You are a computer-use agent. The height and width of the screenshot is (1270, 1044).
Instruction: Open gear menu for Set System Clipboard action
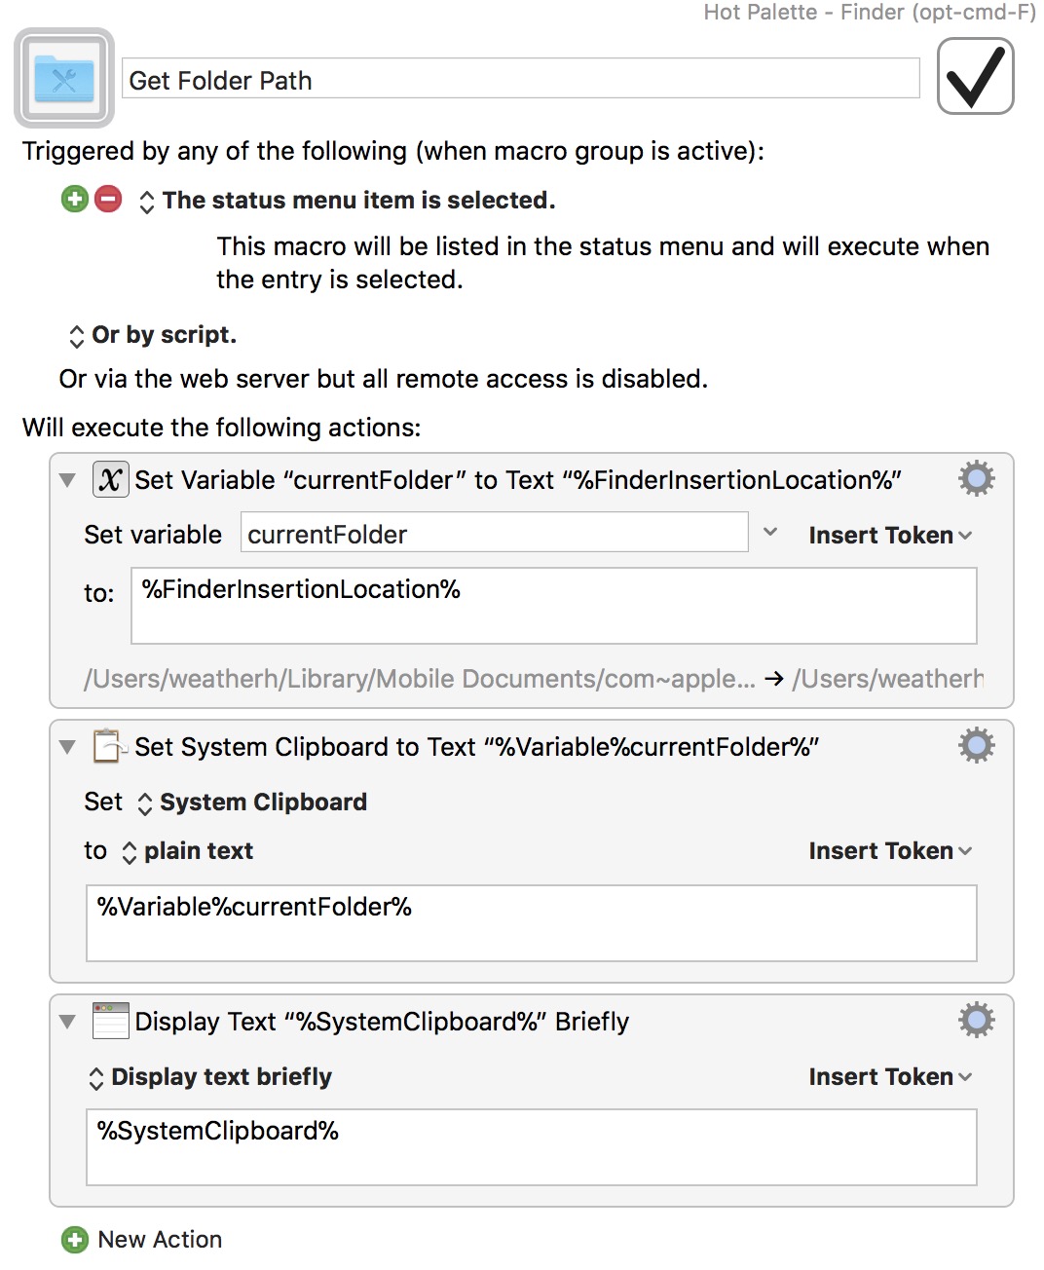click(x=976, y=745)
